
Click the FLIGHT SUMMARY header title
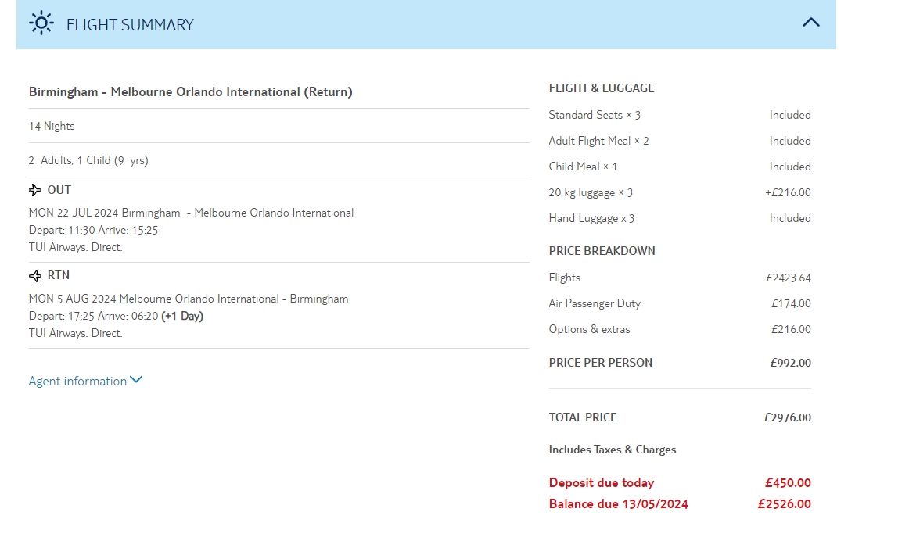(130, 25)
